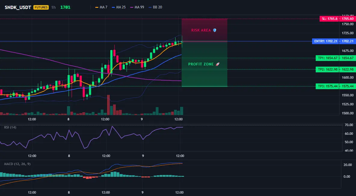Click the 1750.00 price axis tick
356x196 pixels.
tap(348, 24)
